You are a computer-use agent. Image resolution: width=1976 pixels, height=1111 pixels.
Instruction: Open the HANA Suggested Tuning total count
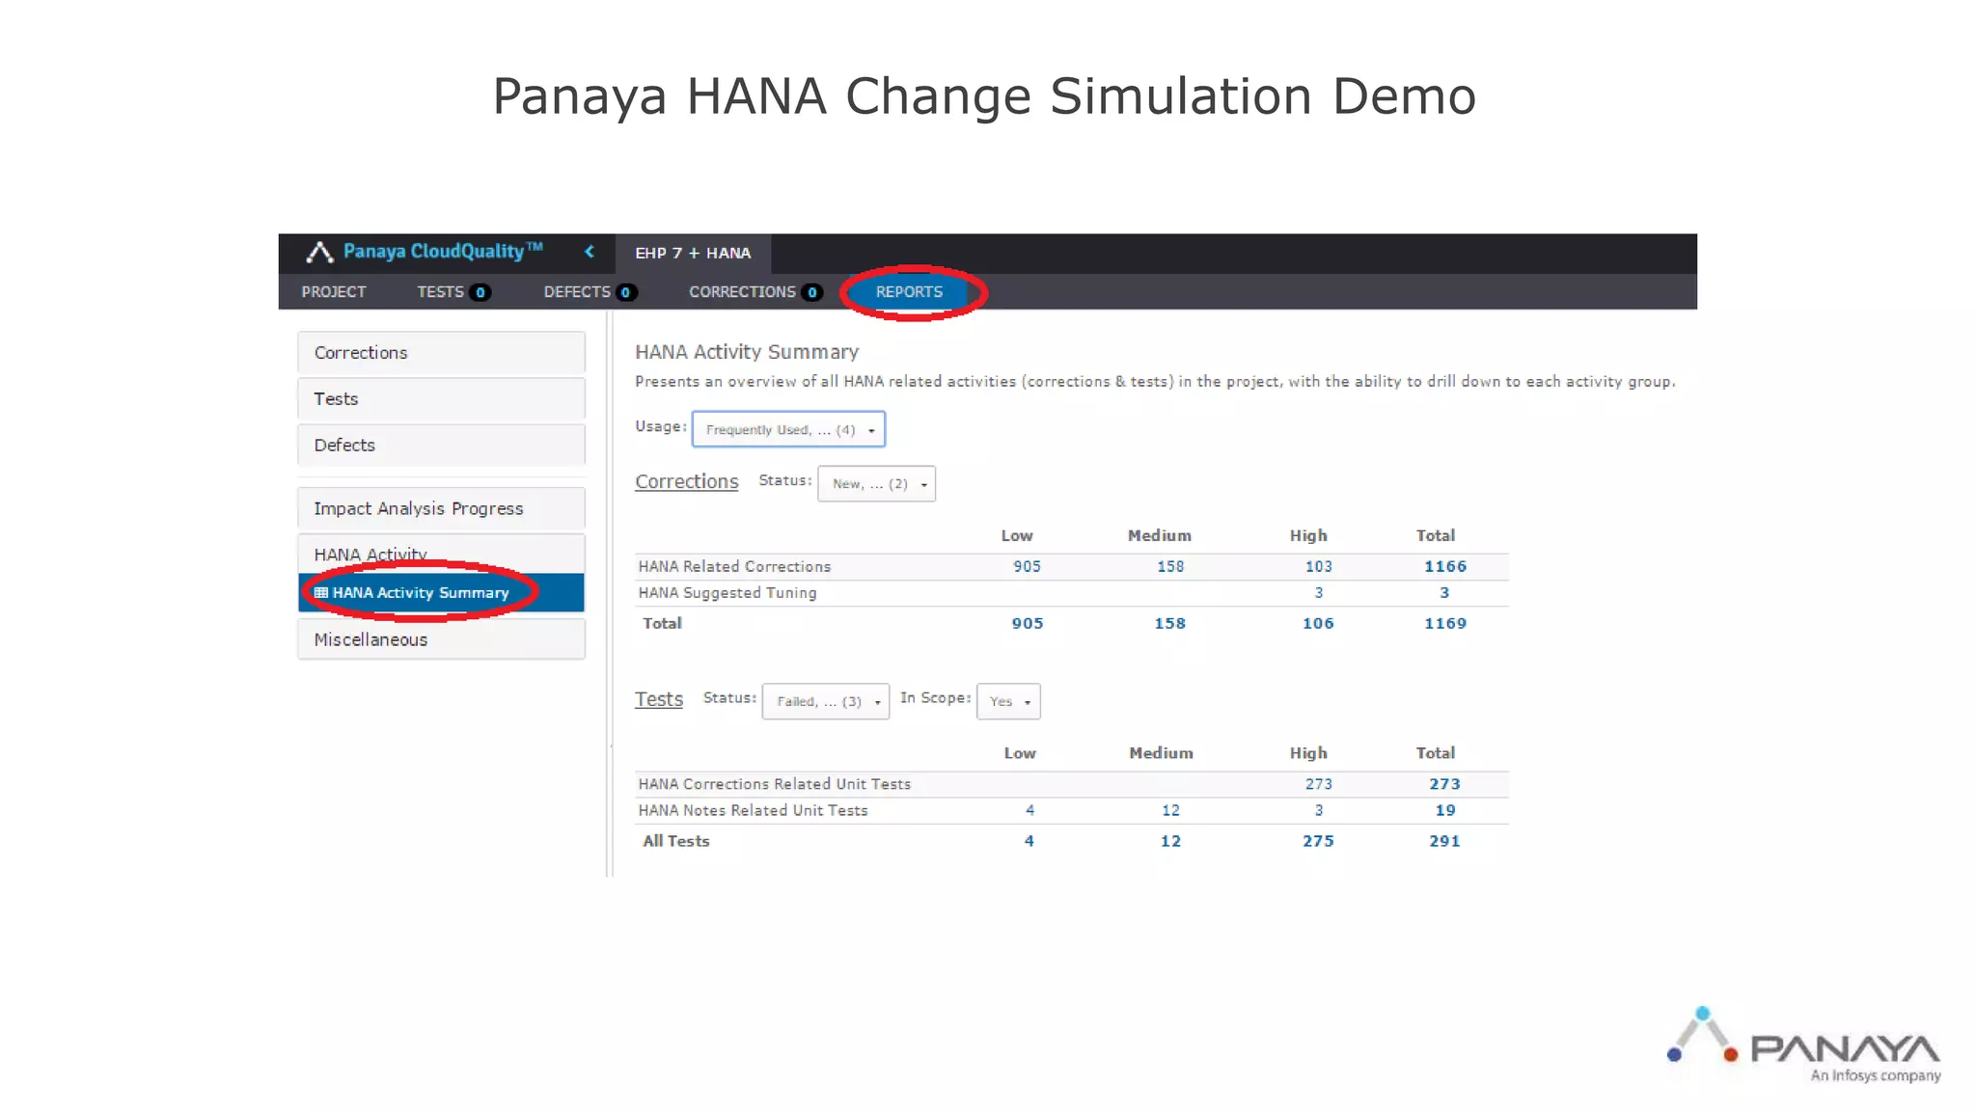pyautogui.click(x=1444, y=593)
